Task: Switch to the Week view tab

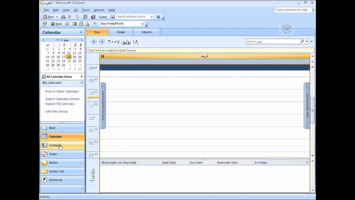Action: 121,32
